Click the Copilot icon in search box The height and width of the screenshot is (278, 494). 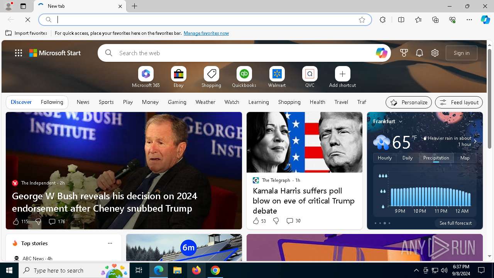381,53
